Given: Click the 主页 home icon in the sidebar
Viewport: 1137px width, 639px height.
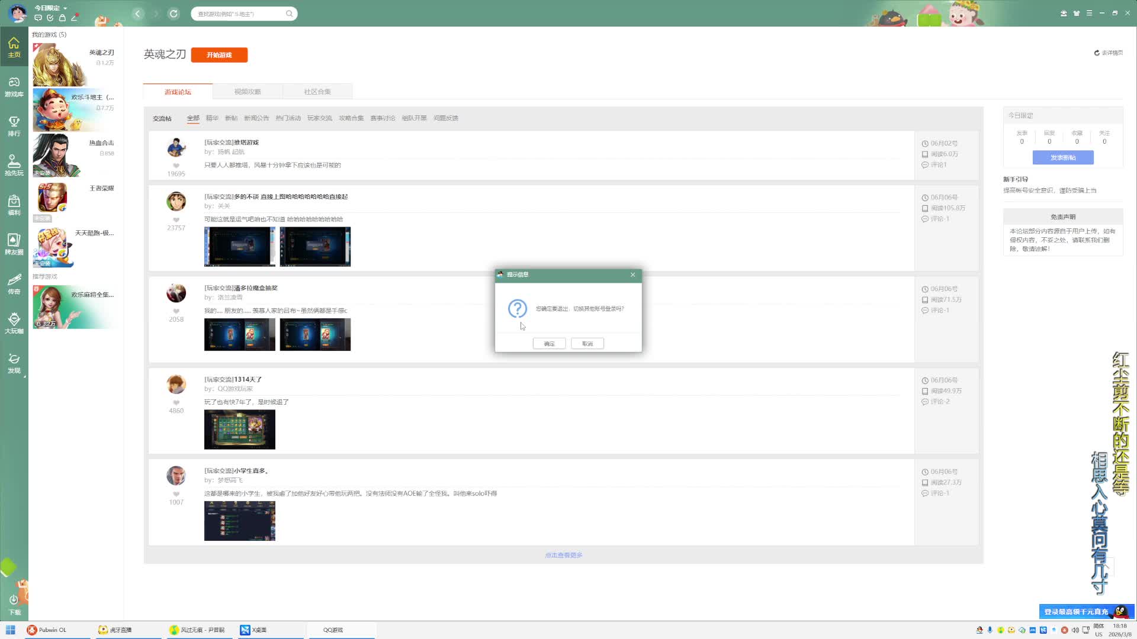Looking at the screenshot, I should [14, 47].
